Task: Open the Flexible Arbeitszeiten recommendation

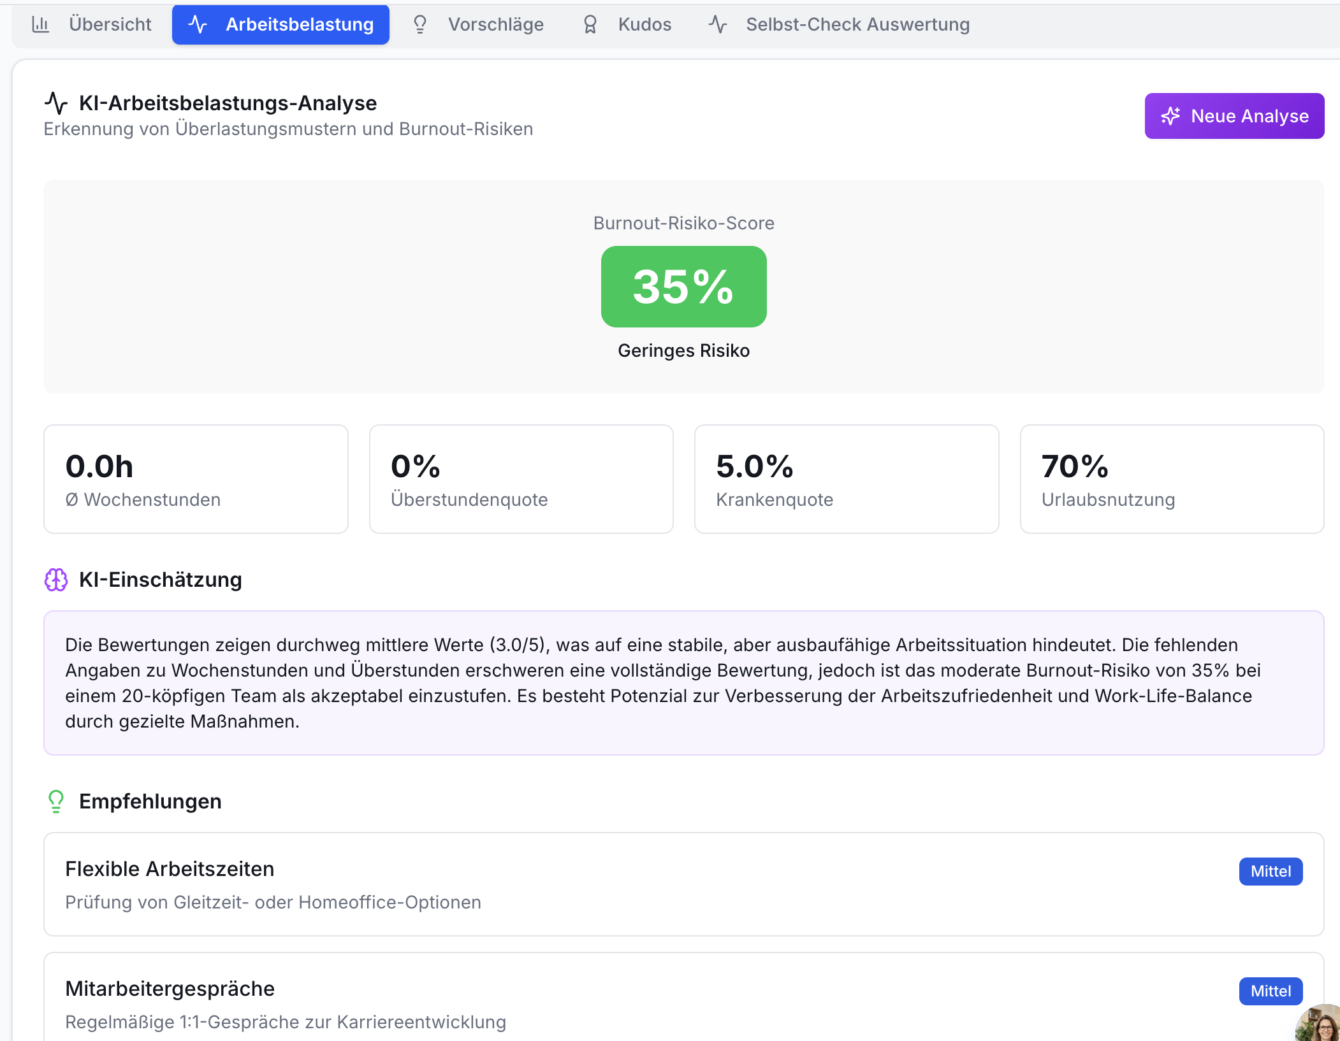Action: [684, 884]
